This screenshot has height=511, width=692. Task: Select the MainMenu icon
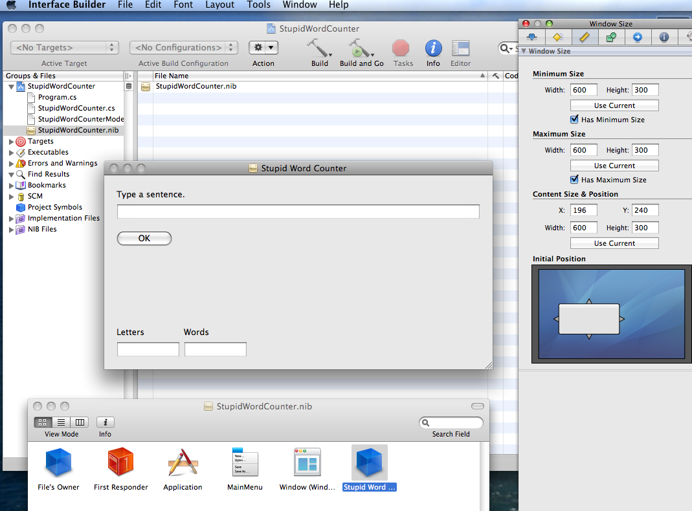(x=245, y=462)
